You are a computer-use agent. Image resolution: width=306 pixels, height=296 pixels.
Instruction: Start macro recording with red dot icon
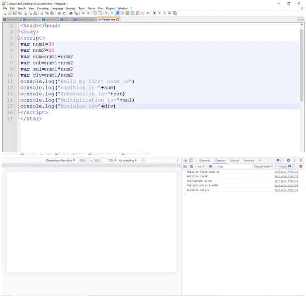coord(154,13)
